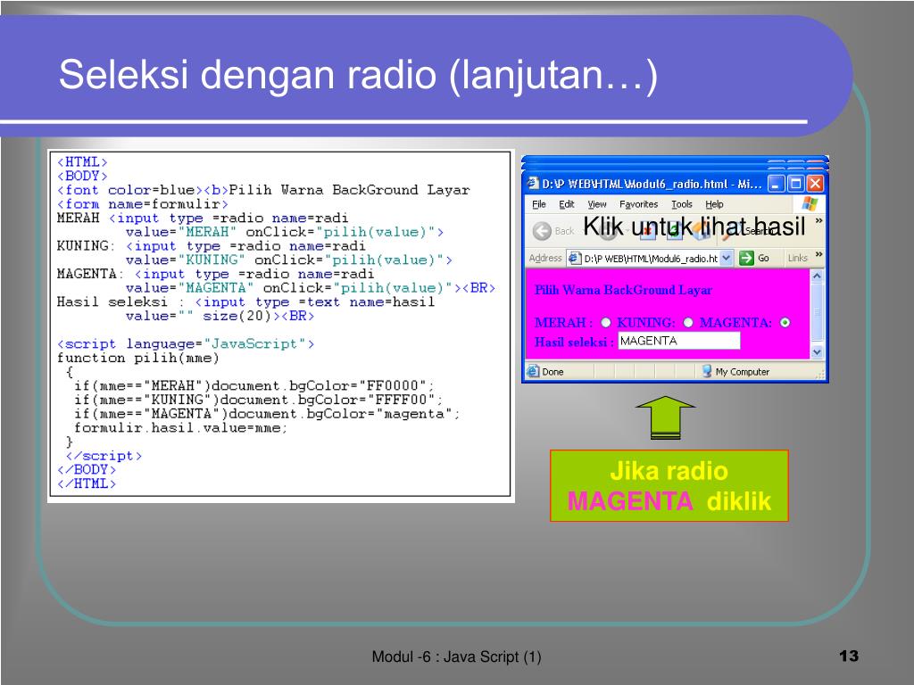Click the form name=formulir code line

click(142, 204)
